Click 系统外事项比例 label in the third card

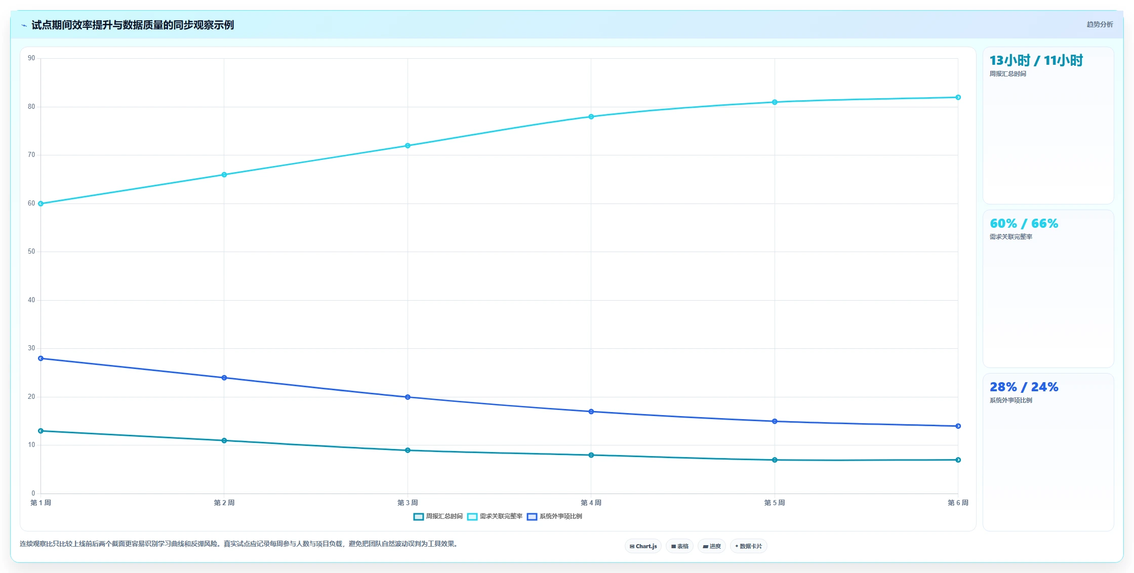click(1010, 400)
